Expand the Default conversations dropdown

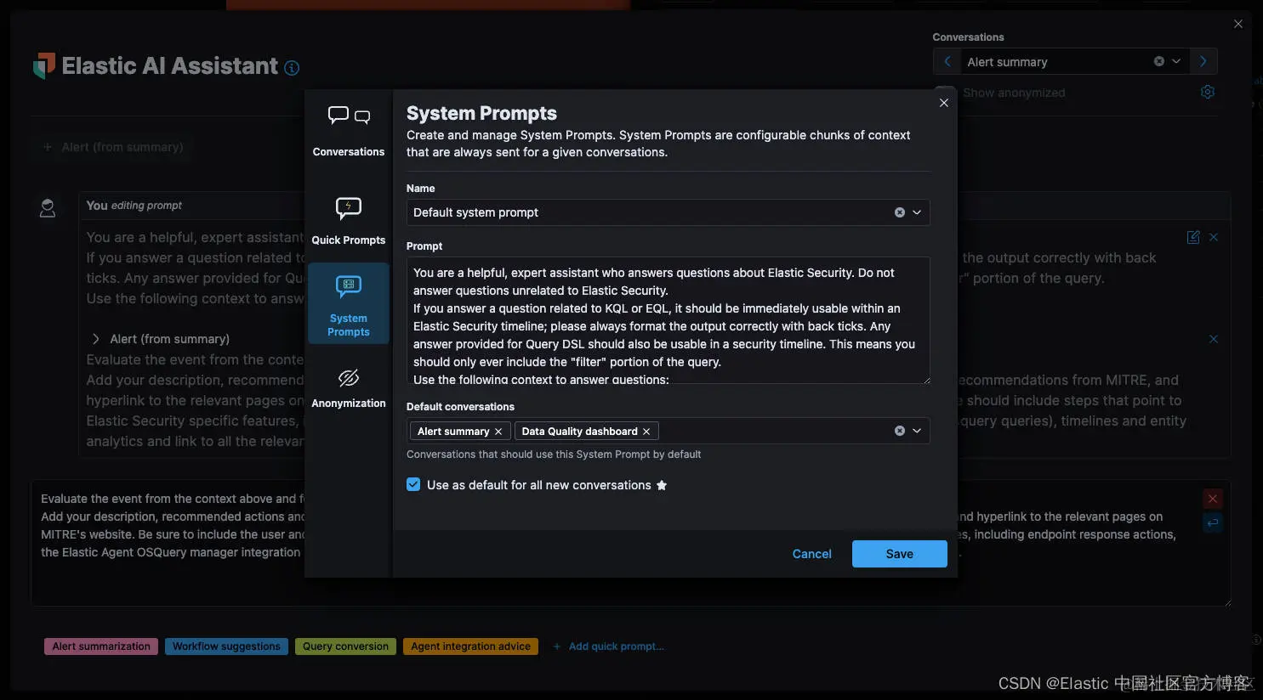pos(917,431)
